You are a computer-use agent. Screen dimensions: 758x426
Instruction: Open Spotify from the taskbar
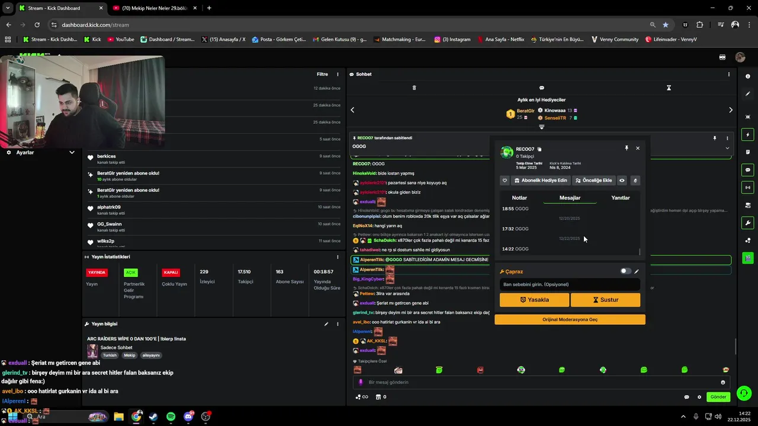pos(171,417)
